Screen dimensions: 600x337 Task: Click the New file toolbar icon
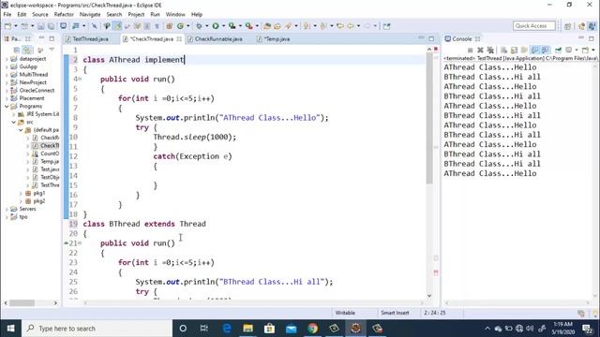(7, 26)
